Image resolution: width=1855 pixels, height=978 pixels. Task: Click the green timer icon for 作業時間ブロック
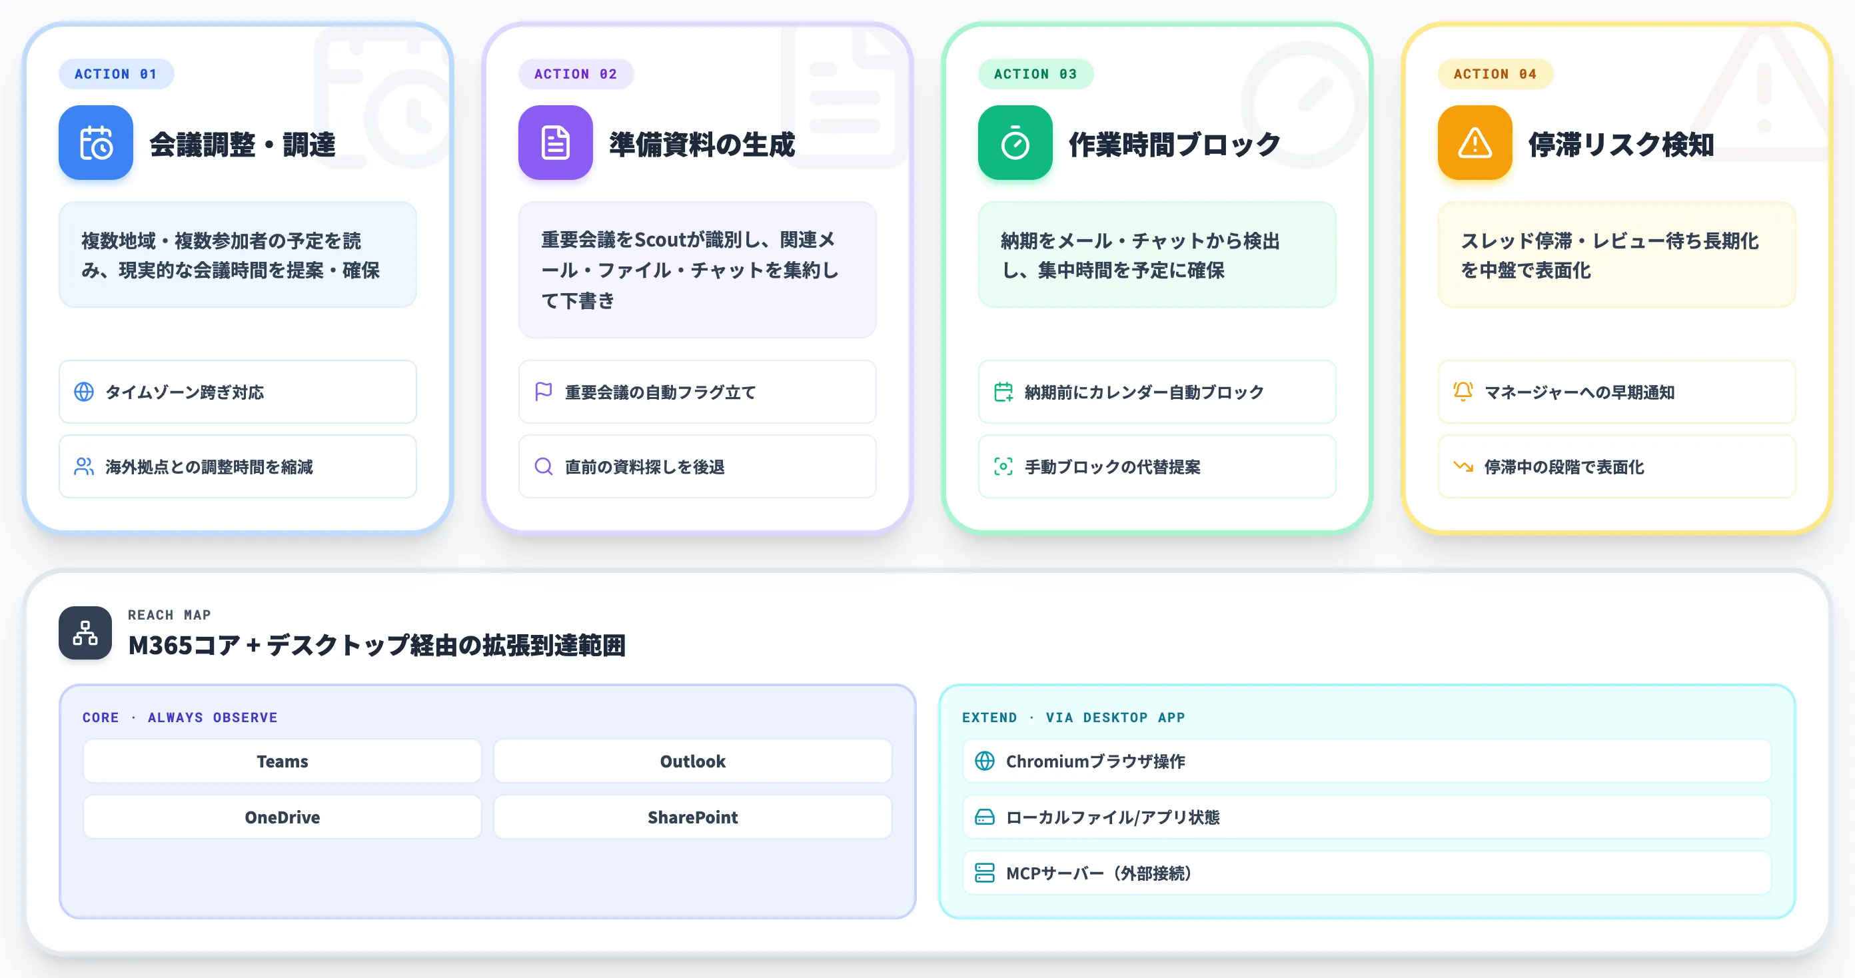pos(1015,143)
